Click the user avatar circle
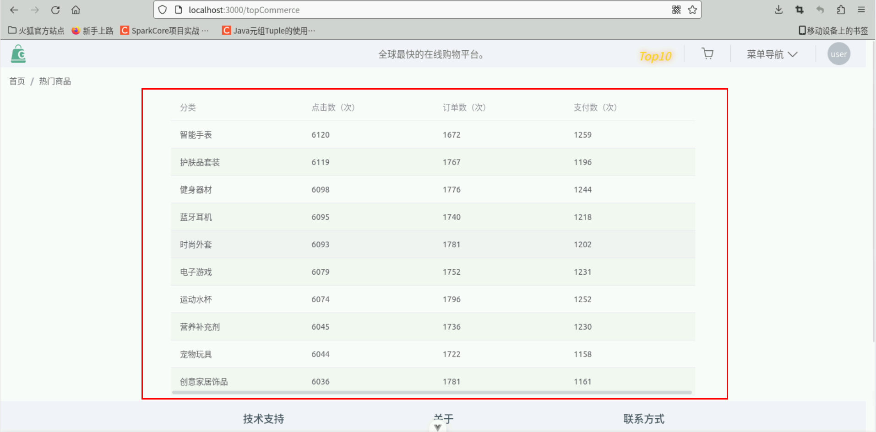This screenshot has height=432, width=876. pyautogui.click(x=839, y=54)
